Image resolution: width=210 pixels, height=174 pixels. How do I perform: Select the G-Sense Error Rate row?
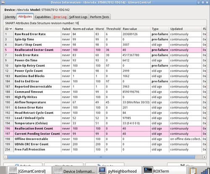click(105, 108)
